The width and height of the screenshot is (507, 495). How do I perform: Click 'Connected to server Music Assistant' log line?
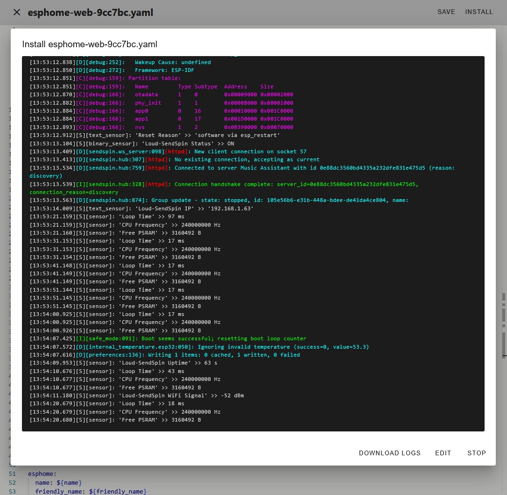(x=242, y=172)
